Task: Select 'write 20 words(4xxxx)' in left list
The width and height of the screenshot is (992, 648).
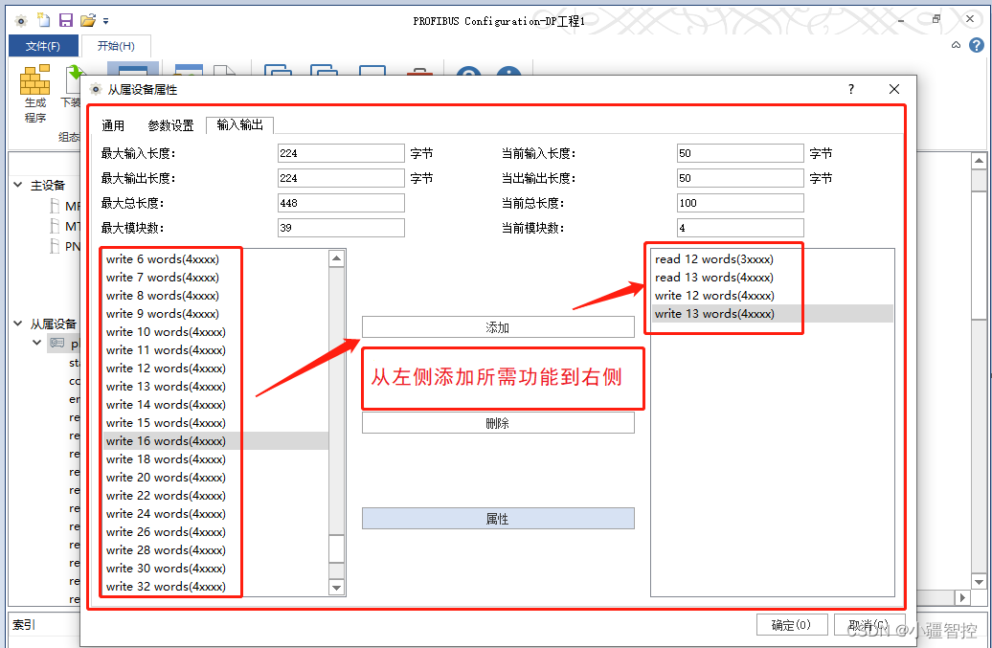Action: coord(215,478)
